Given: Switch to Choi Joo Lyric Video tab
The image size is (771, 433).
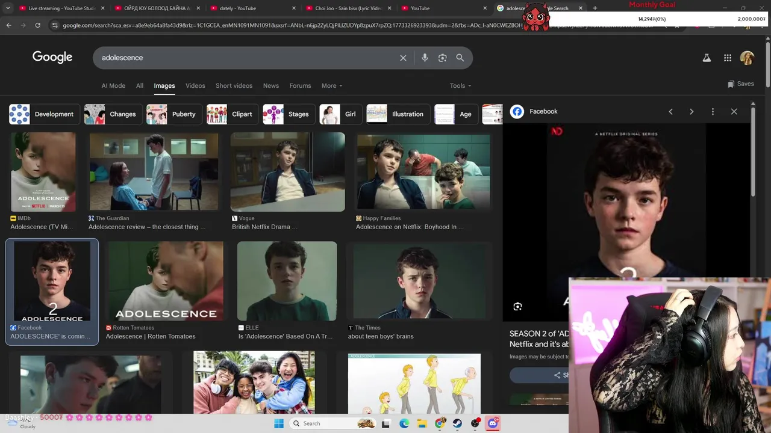Looking at the screenshot, I should click(x=348, y=8).
